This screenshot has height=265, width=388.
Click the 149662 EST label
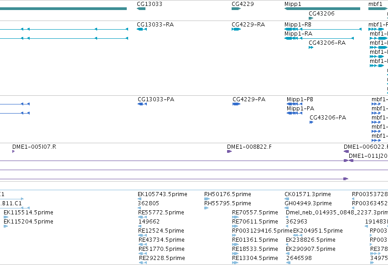[149, 222]
